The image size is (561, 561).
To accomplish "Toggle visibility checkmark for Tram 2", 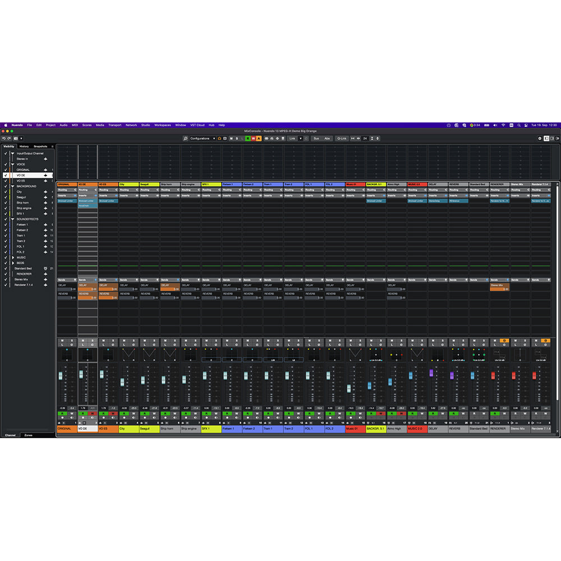I will coord(6,241).
